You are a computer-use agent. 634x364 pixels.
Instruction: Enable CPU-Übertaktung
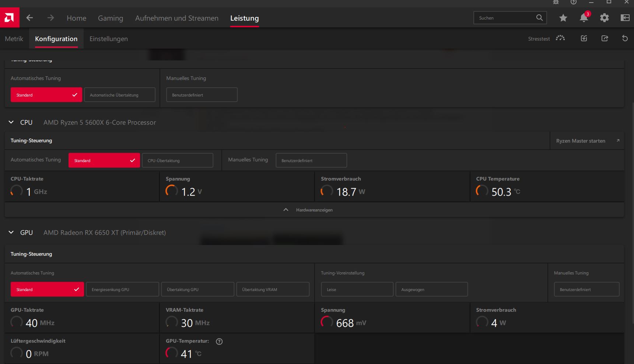[x=178, y=160]
